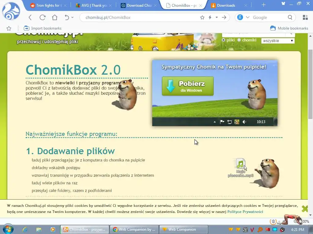Close the ChomikBox tab
The height and width of the screenshot is (234, 313).
click(201, 5)
